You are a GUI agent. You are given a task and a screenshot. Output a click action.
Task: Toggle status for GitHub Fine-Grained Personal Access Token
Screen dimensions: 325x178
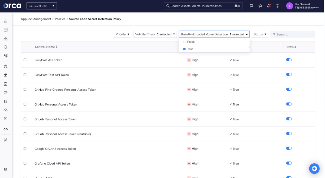pos(289,89)
